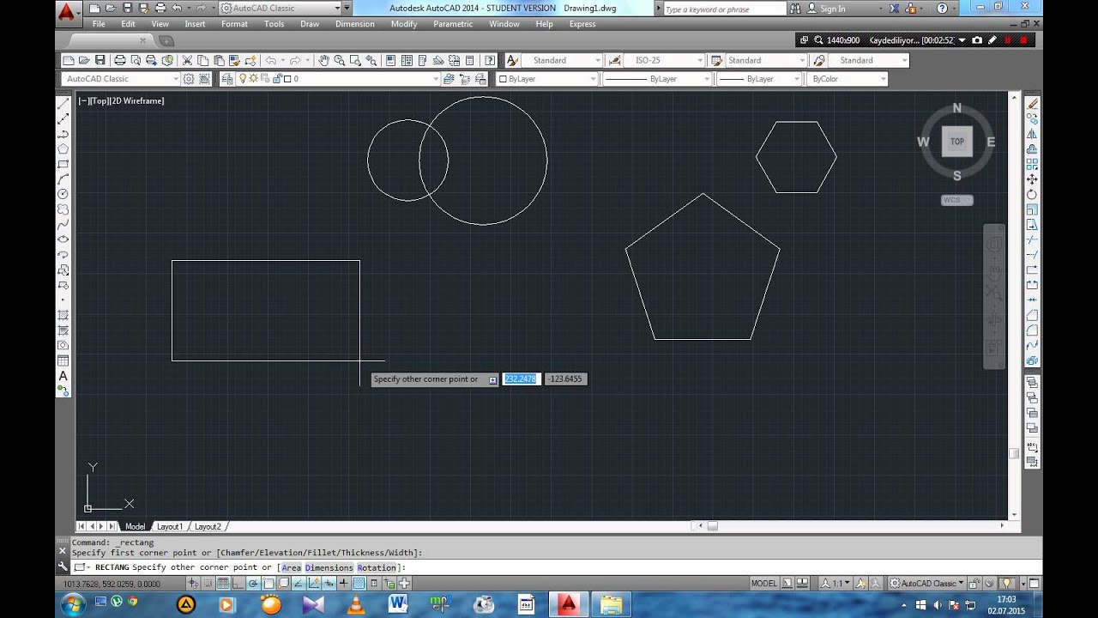Open the Dimension menu
1098x618 pixels.
pos(355,24)
